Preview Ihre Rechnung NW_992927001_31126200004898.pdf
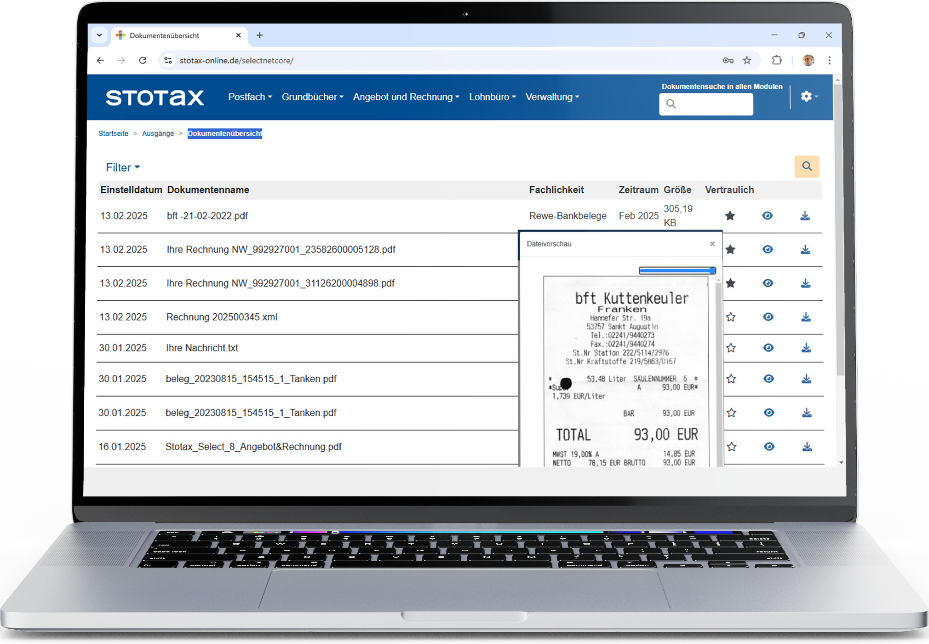Viewport: 929px width, 644px height. coord(768,283)
